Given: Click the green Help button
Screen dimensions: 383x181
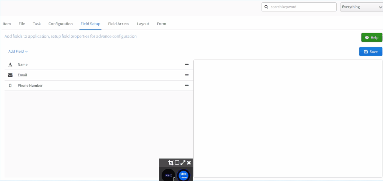Looking at the screenshot, I should tap(372, 37).
